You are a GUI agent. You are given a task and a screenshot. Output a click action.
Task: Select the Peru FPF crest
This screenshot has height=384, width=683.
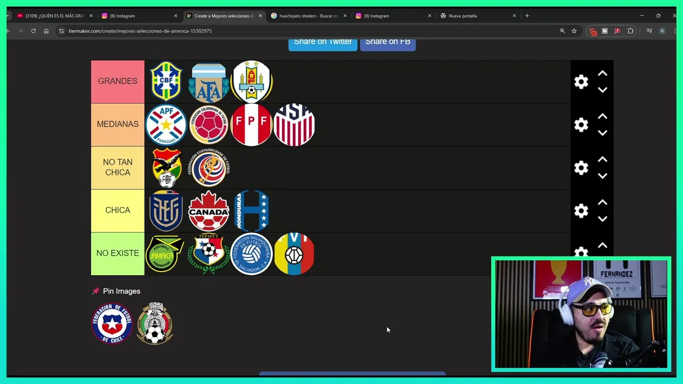pyautogui.click(x=251, y=125)
